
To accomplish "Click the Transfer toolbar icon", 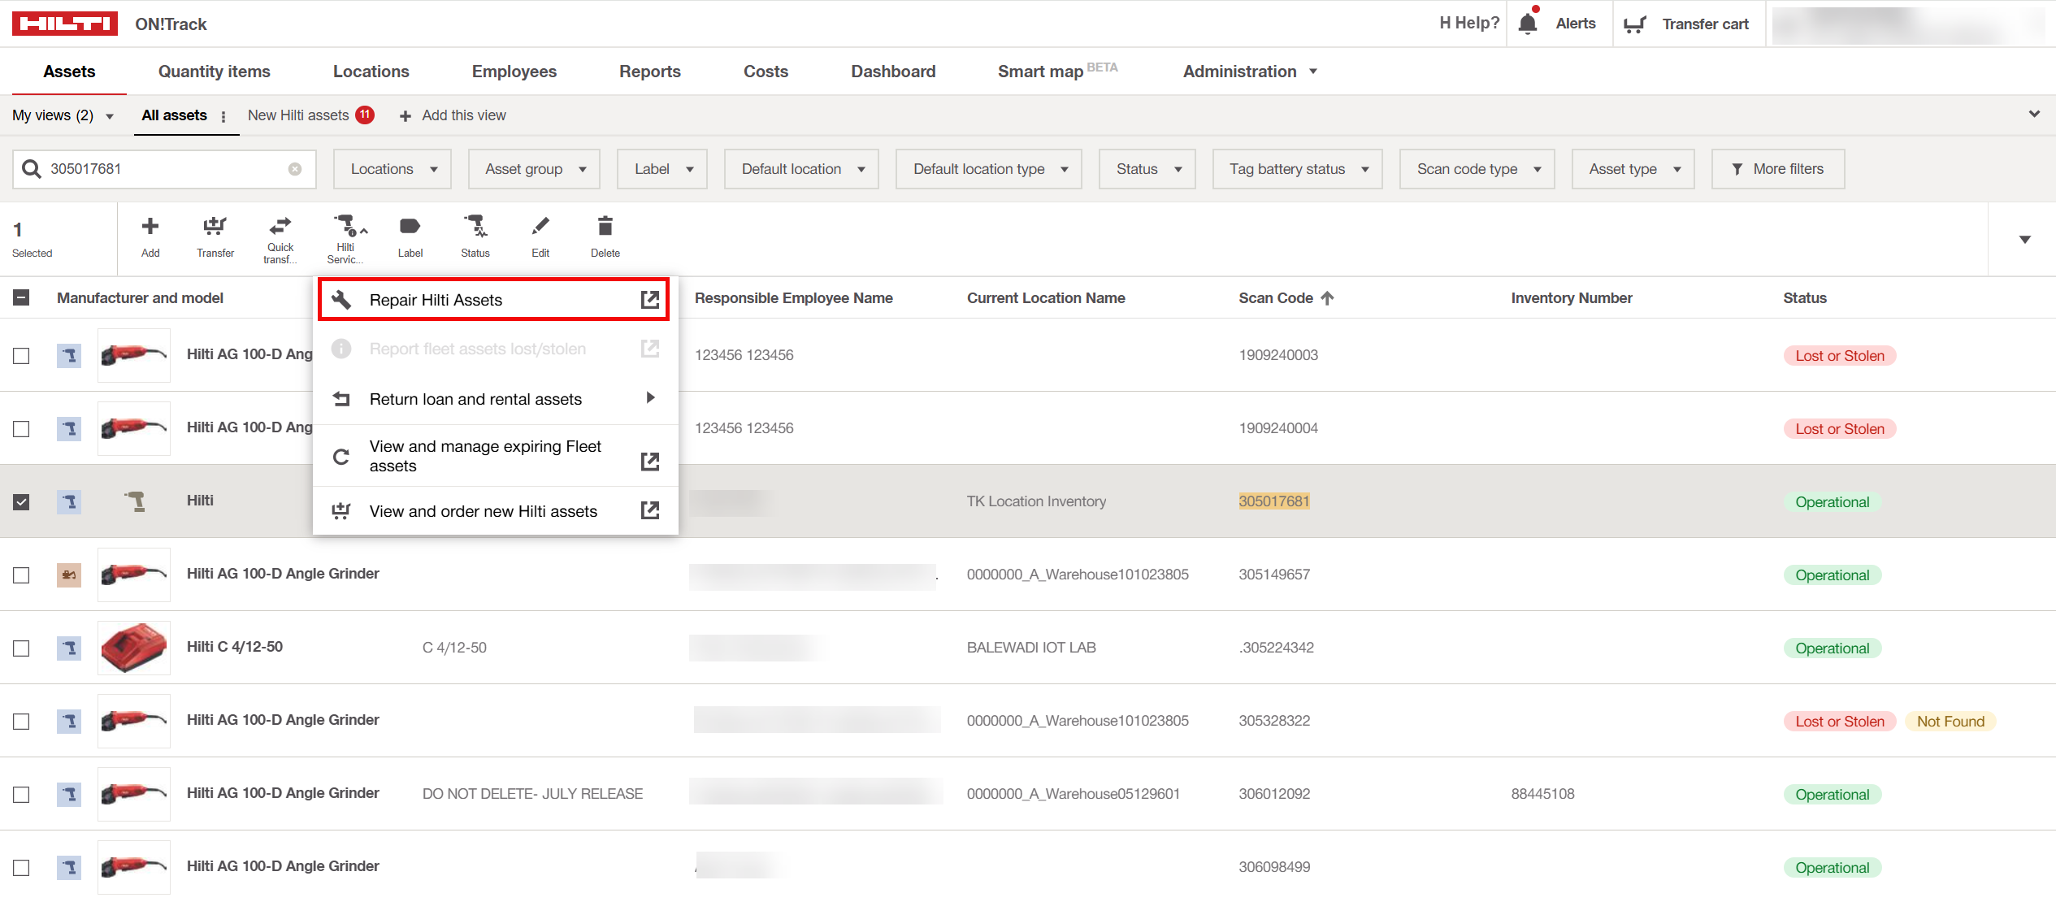I will 215,227.
